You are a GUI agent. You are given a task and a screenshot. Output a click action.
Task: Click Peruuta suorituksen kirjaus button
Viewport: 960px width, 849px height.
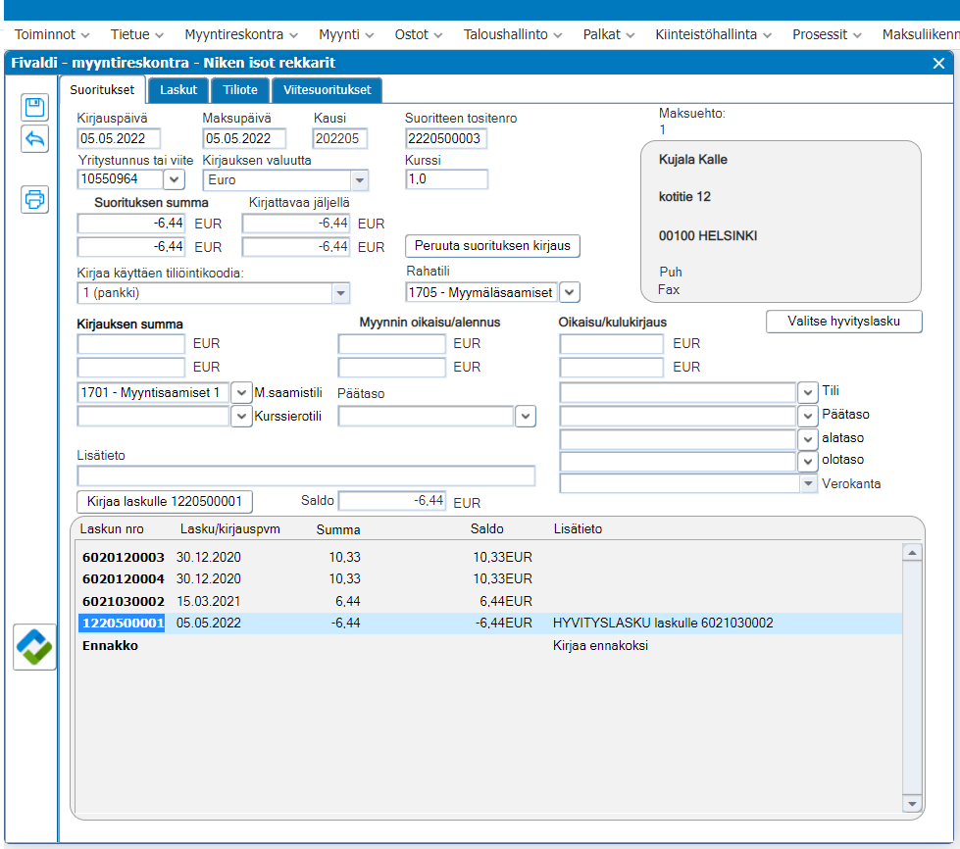coord(492,246)
